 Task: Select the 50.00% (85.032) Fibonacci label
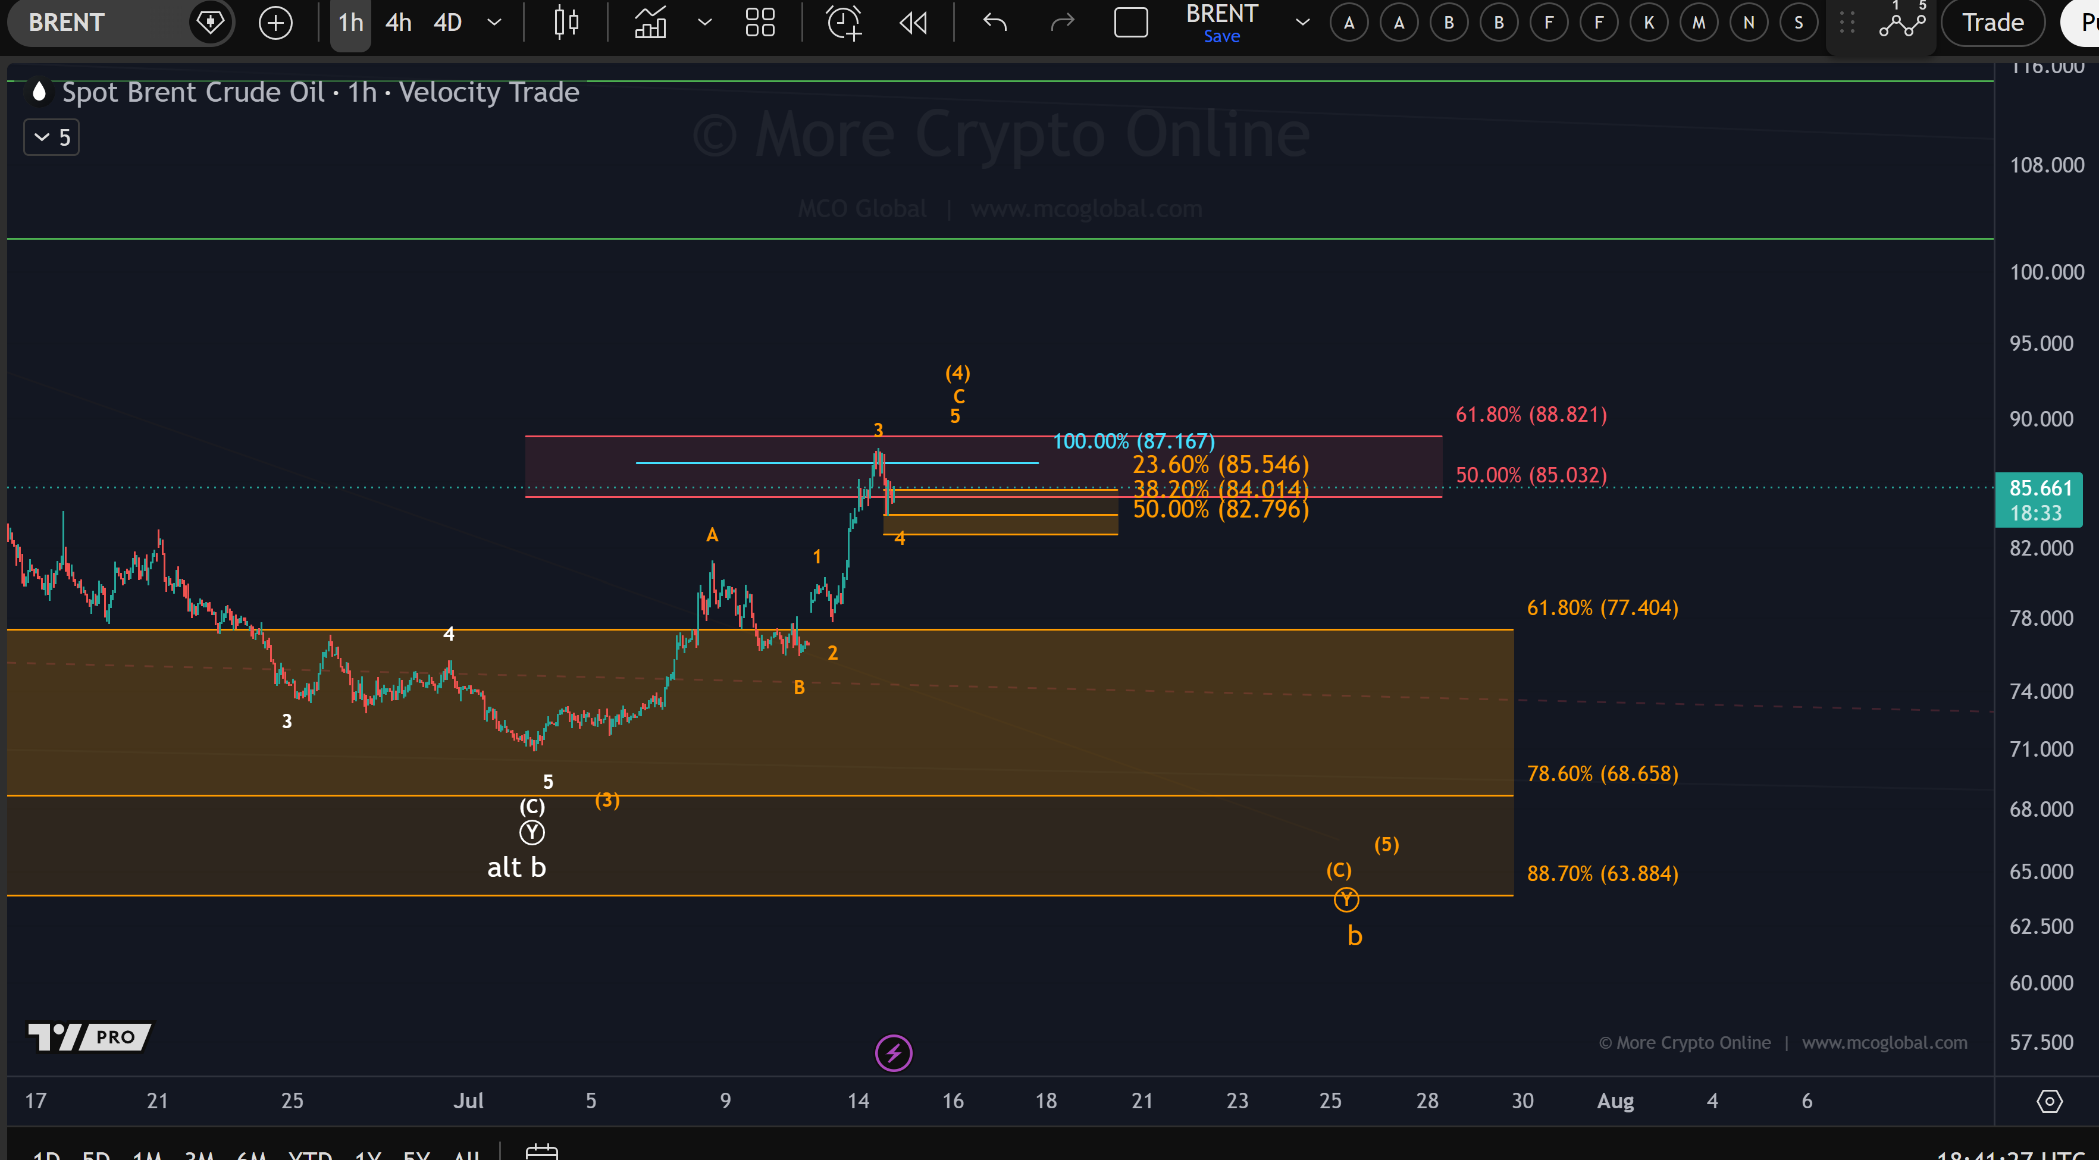click(x=1531, y=475)
